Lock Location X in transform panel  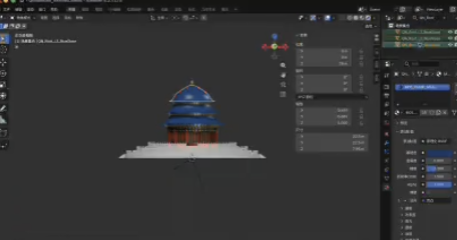361,51
